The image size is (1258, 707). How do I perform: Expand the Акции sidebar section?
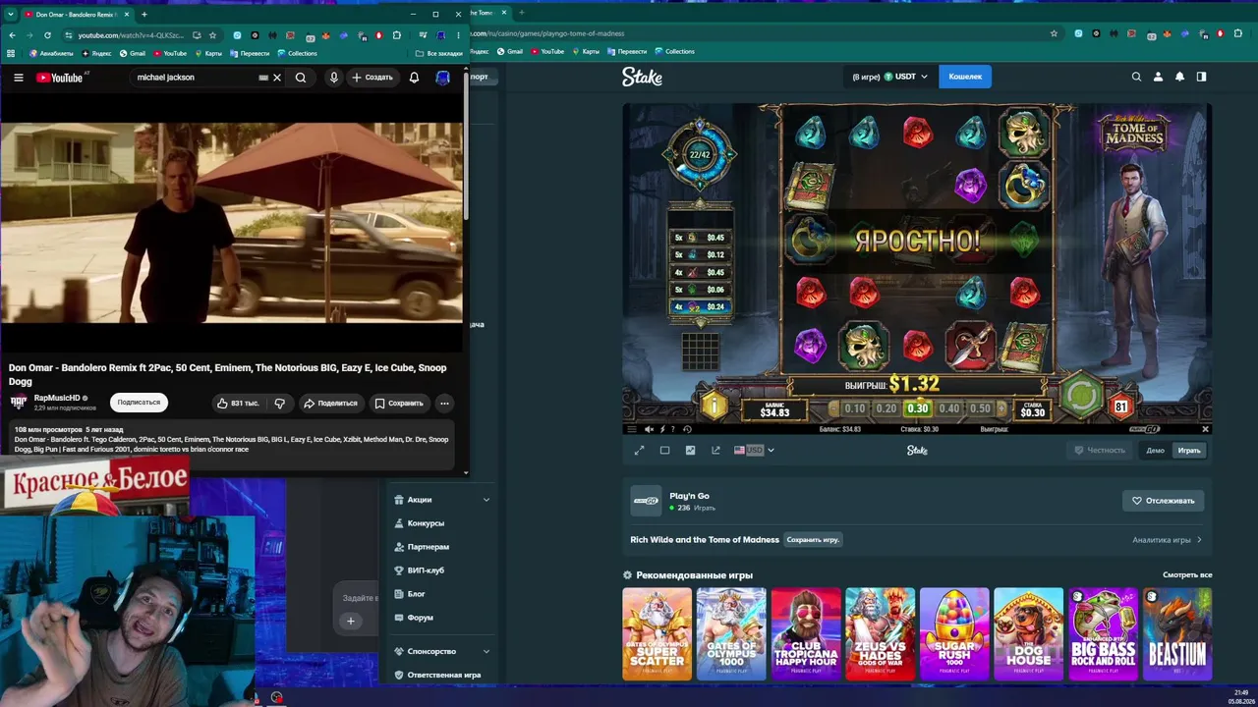pos(441,500)
